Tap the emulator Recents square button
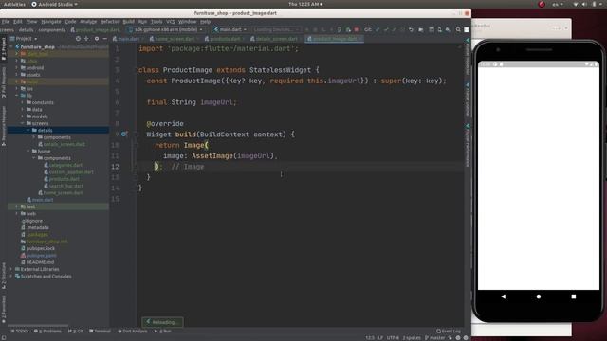The image size is (607, 341). (573, 296)
